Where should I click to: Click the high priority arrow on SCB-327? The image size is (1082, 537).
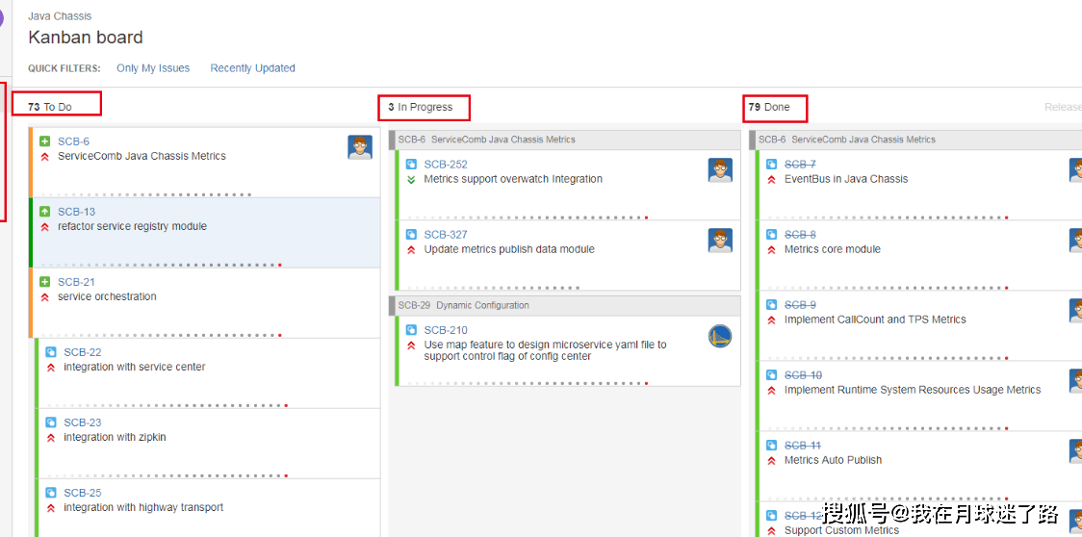411,250
